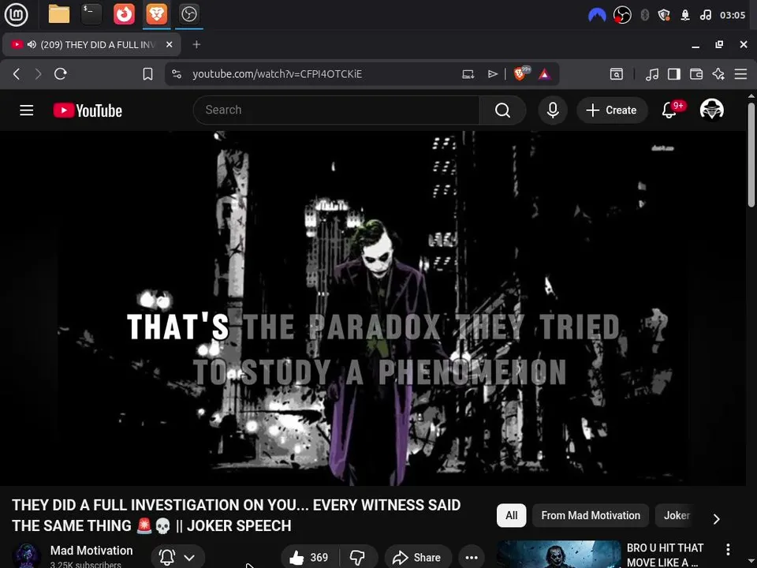This screenshot has width=757, height=568.
Task: Share this video
Action: click(x=418, y=558)
